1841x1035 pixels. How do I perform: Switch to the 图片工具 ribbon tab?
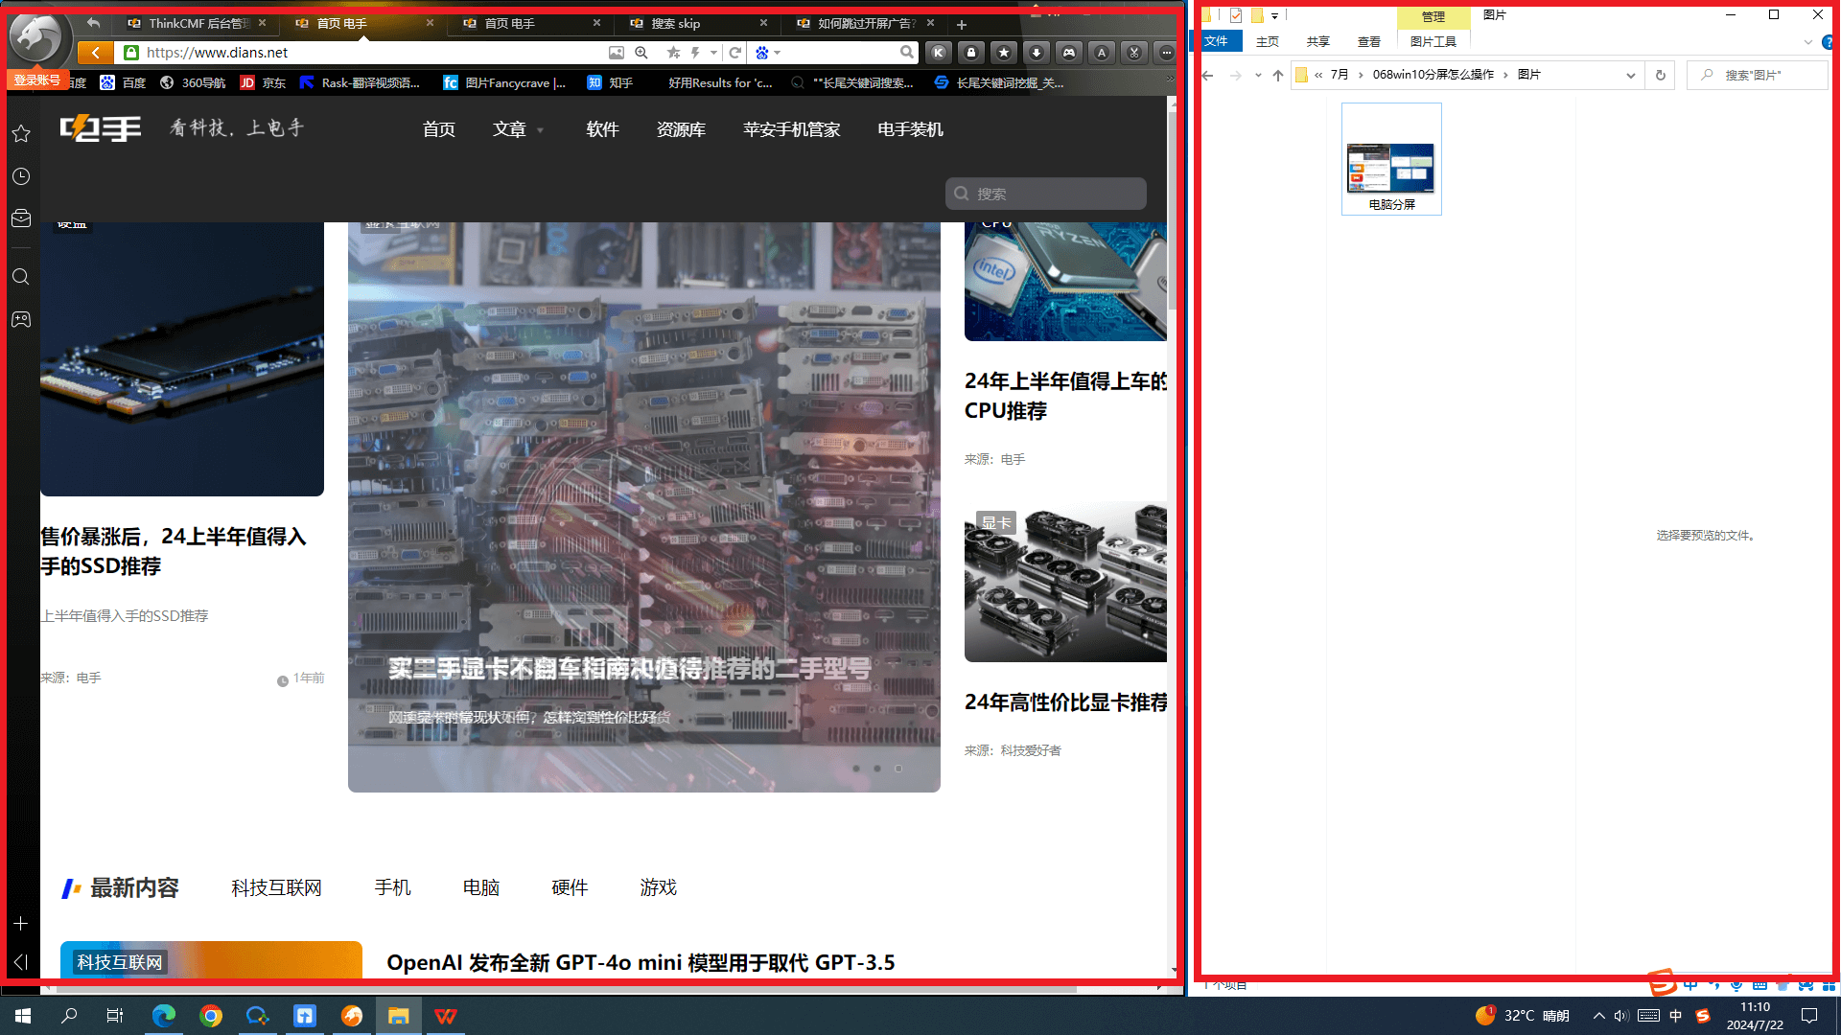[x=1433, y=41]
